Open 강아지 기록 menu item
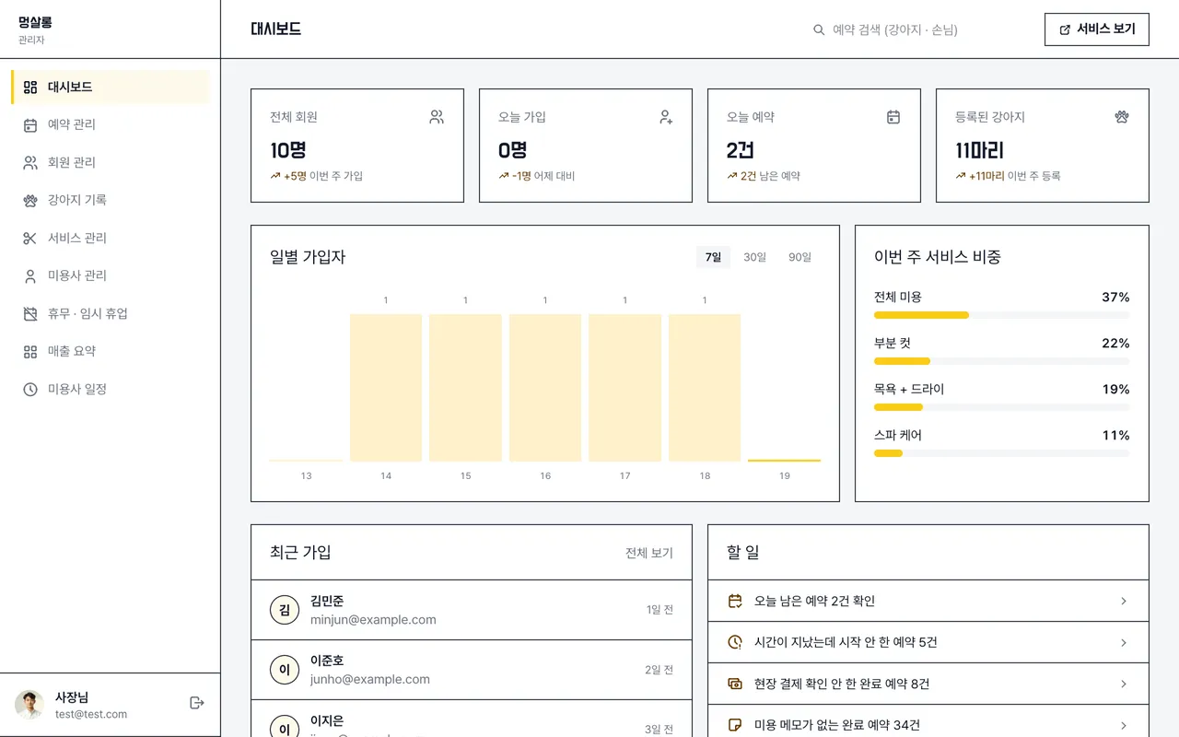1179x737 pixels. click(x=111, y=201)
